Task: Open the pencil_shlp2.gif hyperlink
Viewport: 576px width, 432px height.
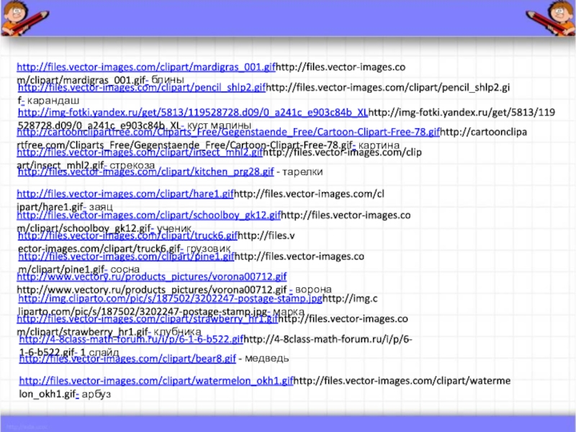Action: coord(142,87)
